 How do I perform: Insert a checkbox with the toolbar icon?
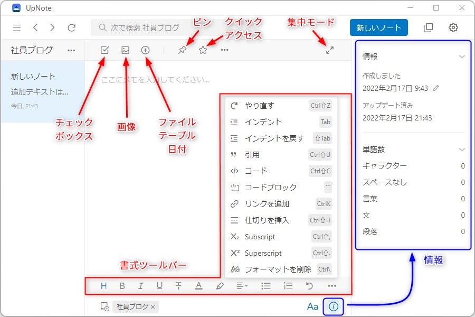(104, 50)
